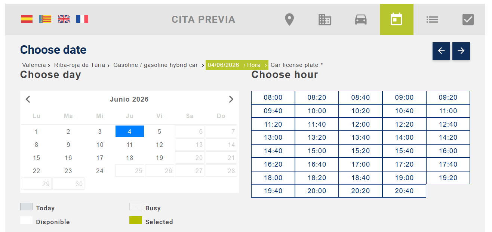Go to previous month in calendar
Image resolution: width=492 pixels, height=232 pixels.
tap(28, 99)
